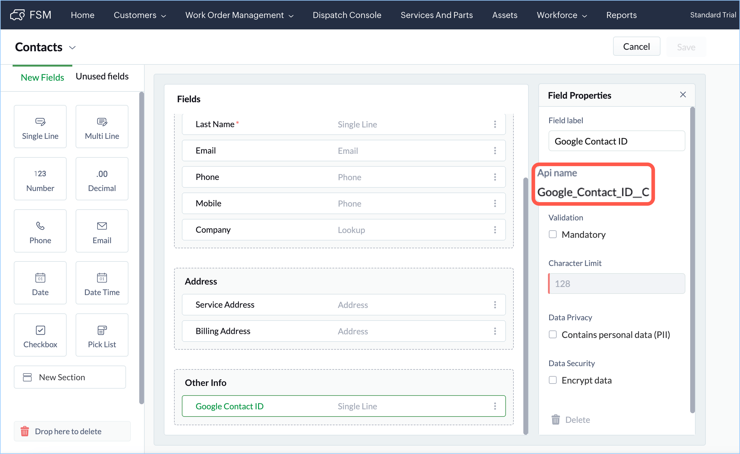The image size is (740, 454).
Task: Select the Multi Line field type icon
Action: [x=102, y=122]
